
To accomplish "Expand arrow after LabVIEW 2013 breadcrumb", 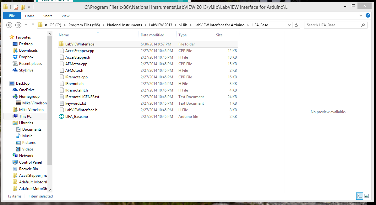I will tap(176, 25).
